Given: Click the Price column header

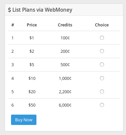Looking at the screenshot, I should (x=32, y=25).
